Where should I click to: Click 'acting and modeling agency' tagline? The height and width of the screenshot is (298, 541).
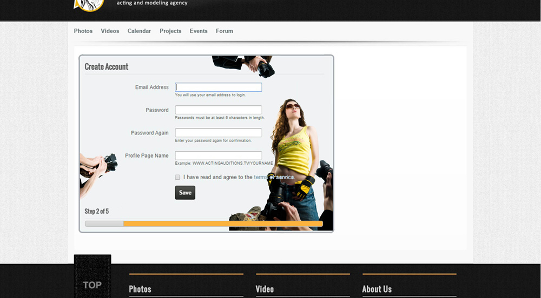(x=152, y=3)
